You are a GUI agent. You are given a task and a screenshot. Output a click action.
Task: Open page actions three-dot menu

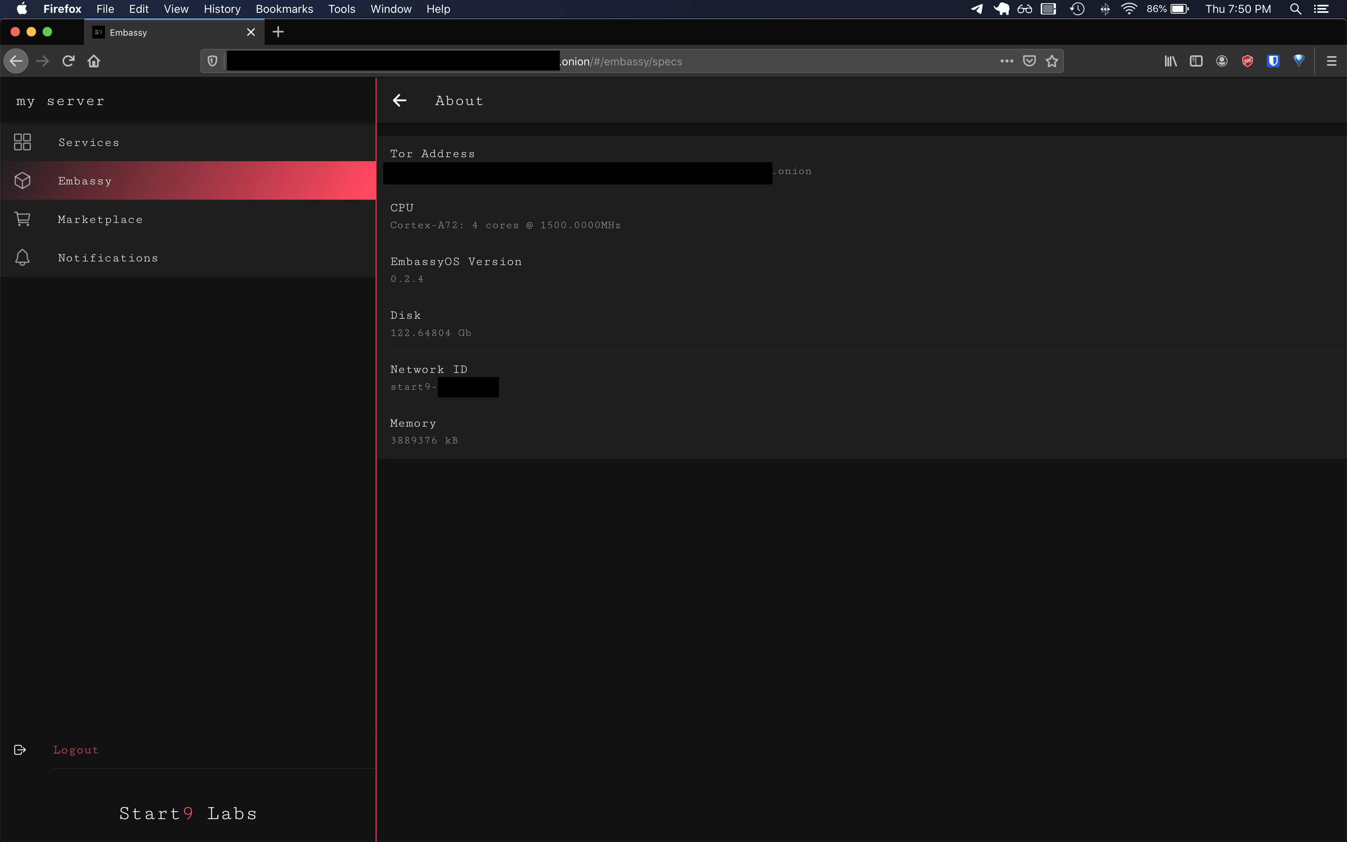tap(1006, 61)
